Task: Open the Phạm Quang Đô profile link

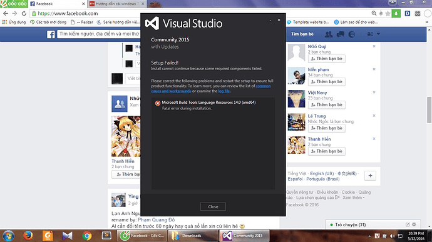Action: pyautogui.click(x=157, y=219)
